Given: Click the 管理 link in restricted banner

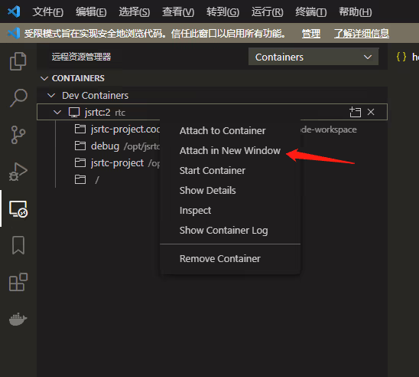Looking at the screenshot, I should pos(310,34).
